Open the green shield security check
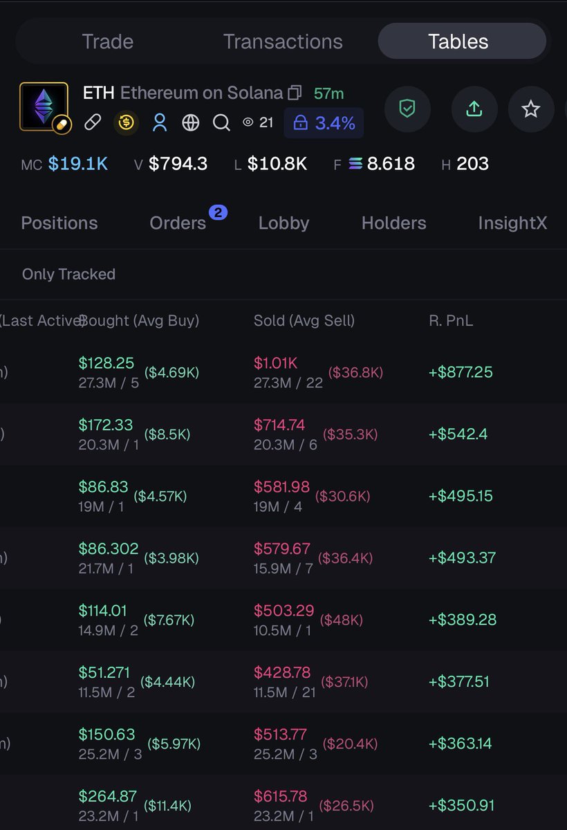The image size is (567, 830). pyautogui.click(x=407, y=109)
